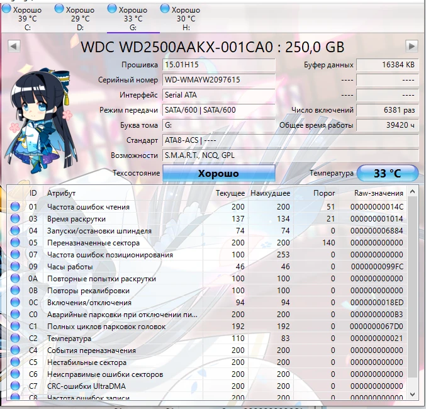426x409 pixels.
Task: Click status circle for Повторы рекалибровки
Action: point(15,290)
